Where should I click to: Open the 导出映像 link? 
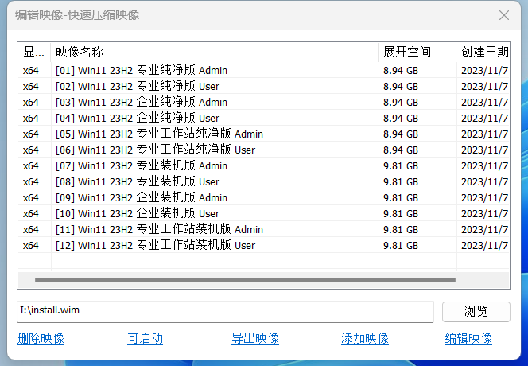pyautogui.click(x=255, y=339)
